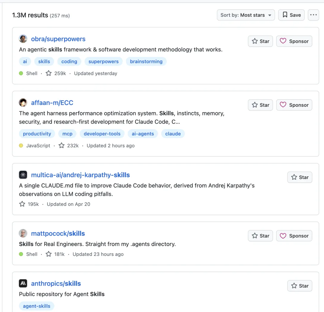Select the 'developer-tools' topic tag
This screenshot has width=324, height=312.
click(x=102, y=134)
